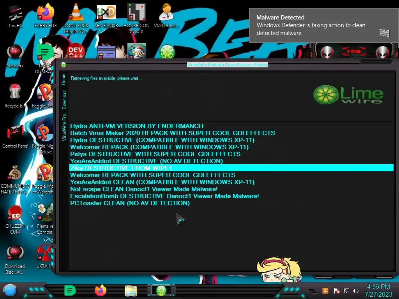Switch to VirusWire taskbar lime icon
Viewport: 399px width, 299px height.
[x=161, y=290]
